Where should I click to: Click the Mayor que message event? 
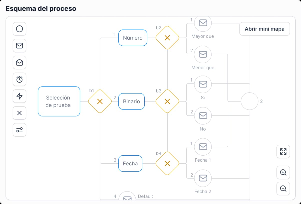[x=203, y=23]
